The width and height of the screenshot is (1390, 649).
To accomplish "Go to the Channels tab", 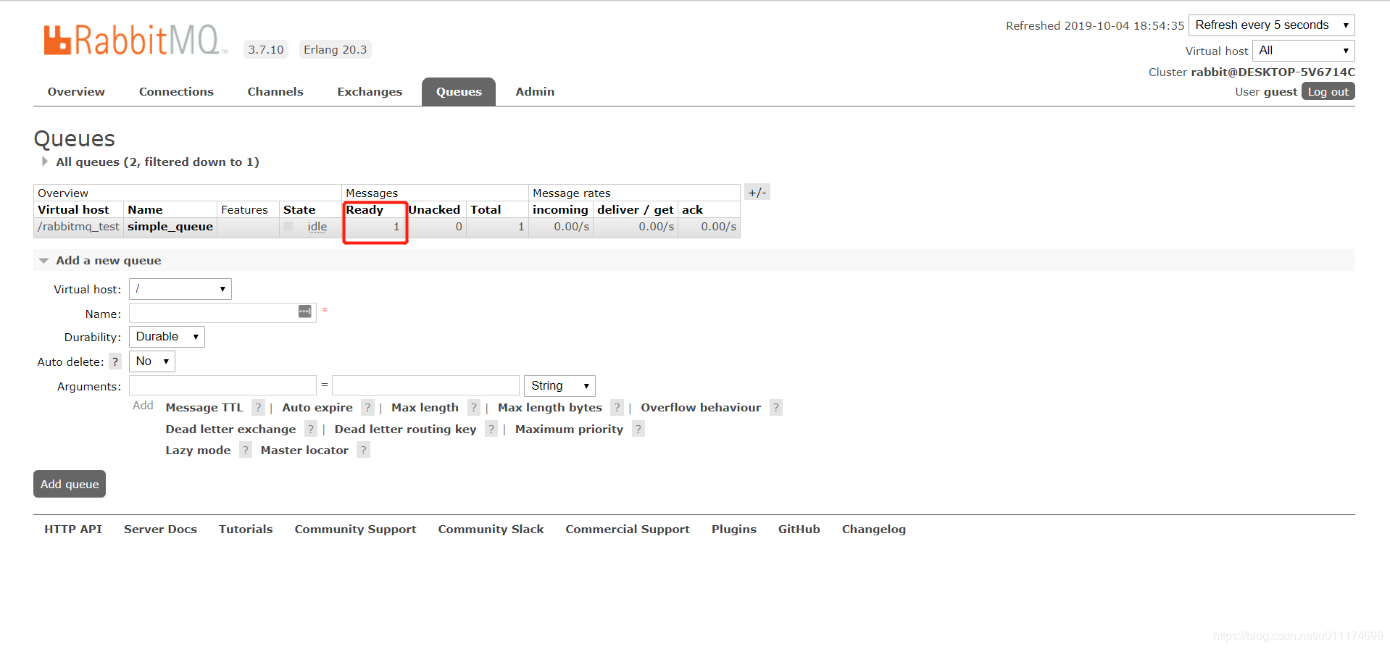I will coord(275,92).
